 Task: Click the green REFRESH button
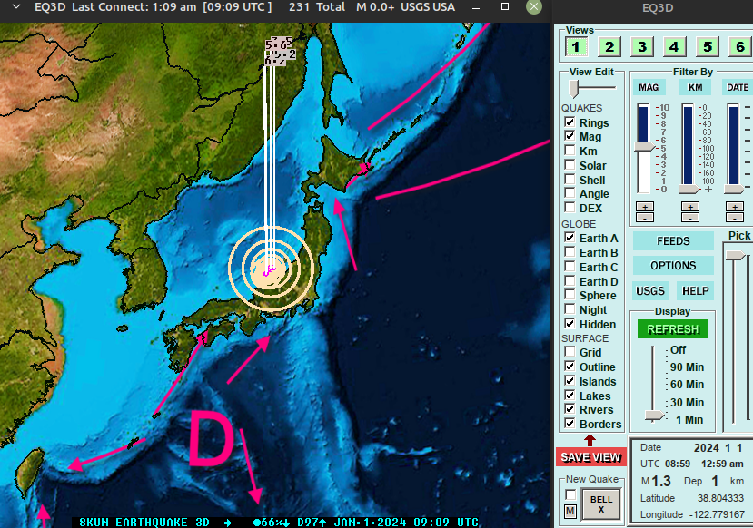(x=673, y=329)
